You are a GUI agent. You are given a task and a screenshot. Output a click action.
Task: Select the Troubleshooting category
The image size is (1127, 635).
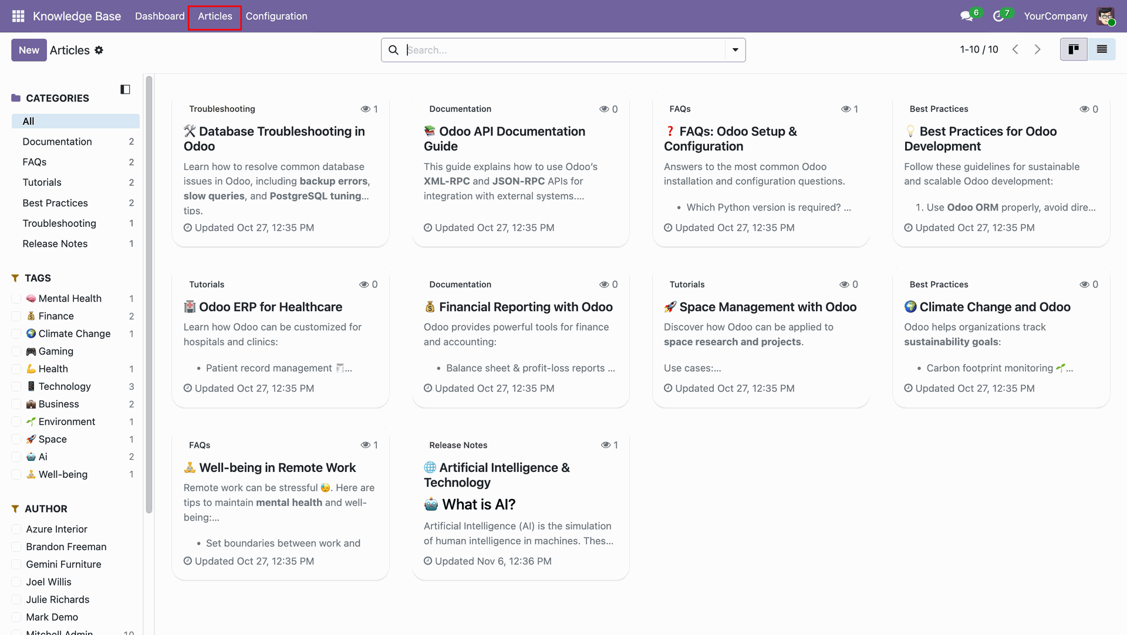59,223
